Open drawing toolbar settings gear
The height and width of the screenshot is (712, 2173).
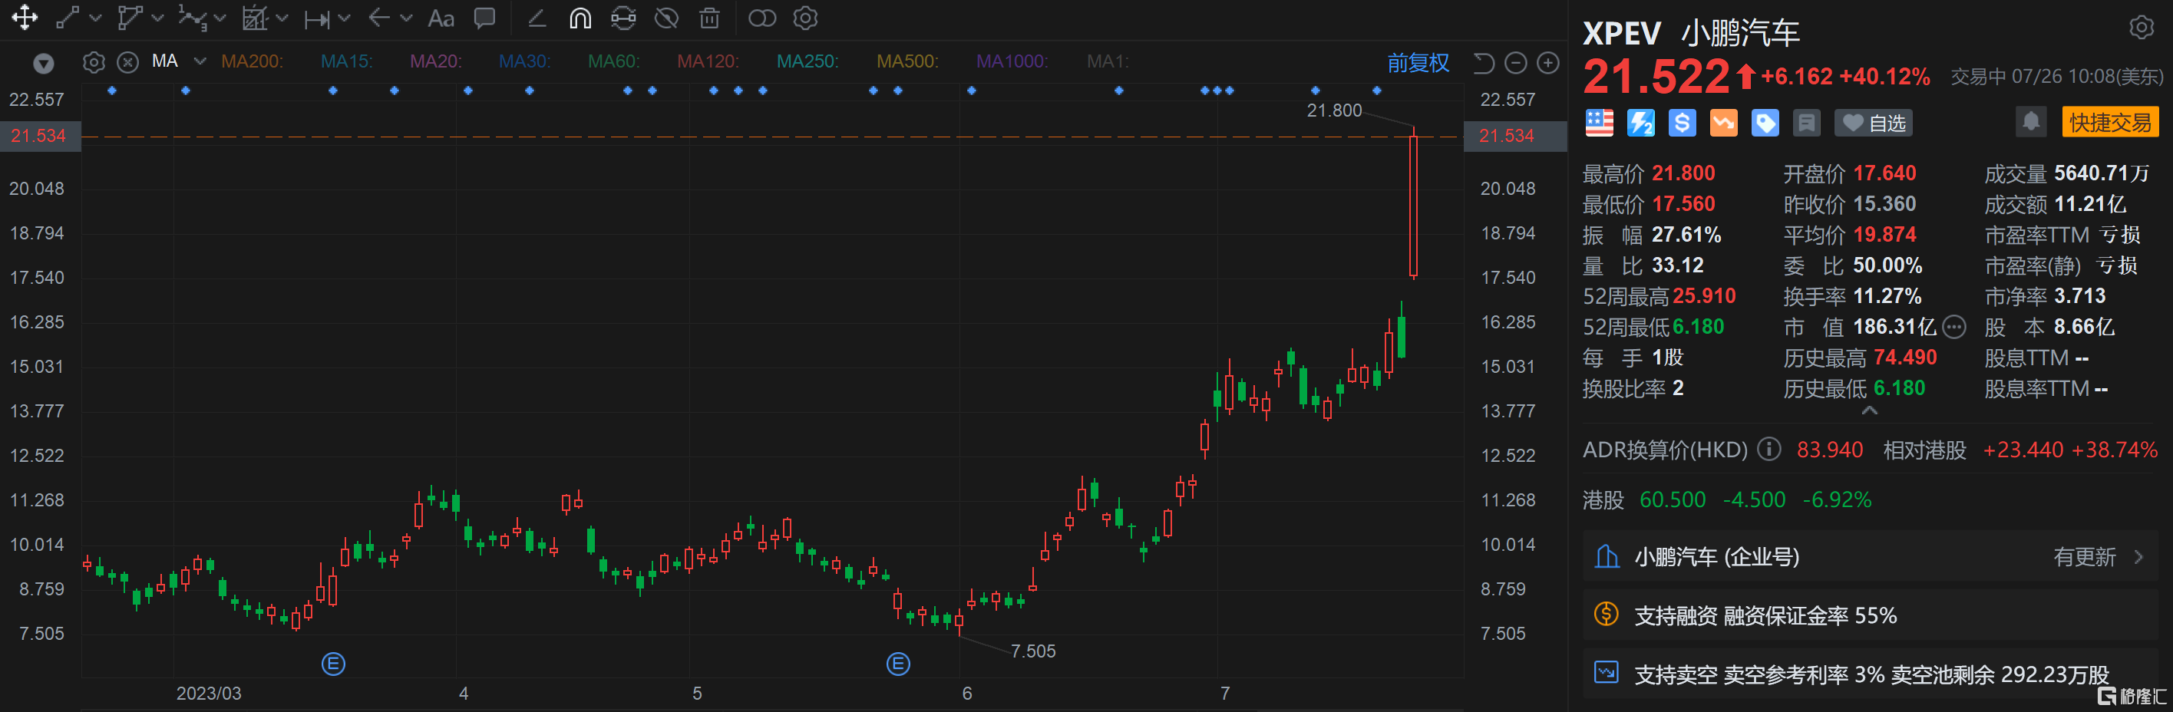[806, 18]
